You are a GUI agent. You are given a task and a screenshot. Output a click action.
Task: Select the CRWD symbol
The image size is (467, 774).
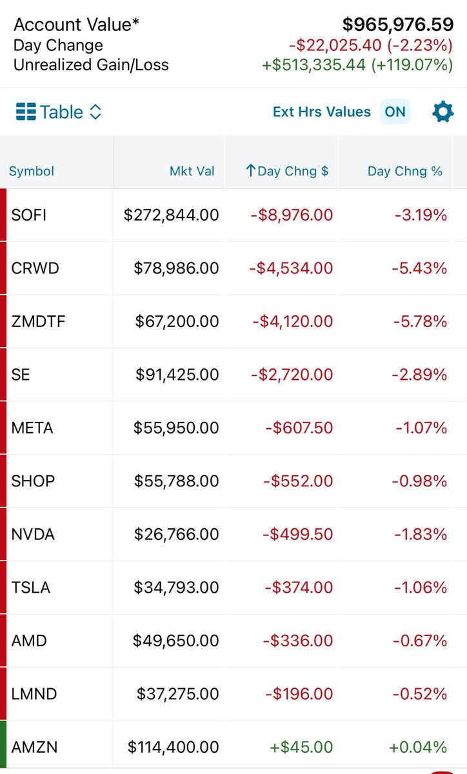(x=35, y=268)
